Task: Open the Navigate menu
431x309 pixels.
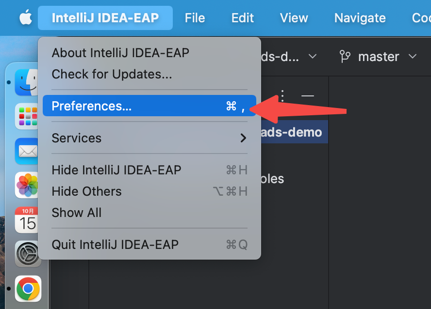Action: tap(360, 18)
